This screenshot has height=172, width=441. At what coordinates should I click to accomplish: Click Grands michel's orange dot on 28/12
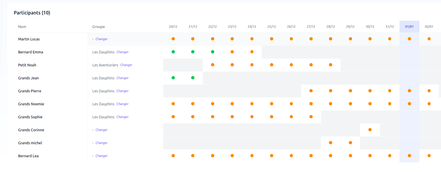[x=330, y=143]
